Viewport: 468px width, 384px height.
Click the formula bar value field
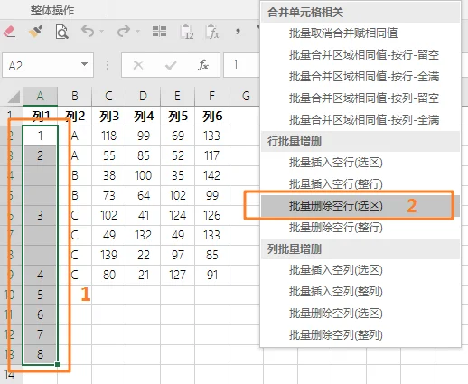point(241,65)
